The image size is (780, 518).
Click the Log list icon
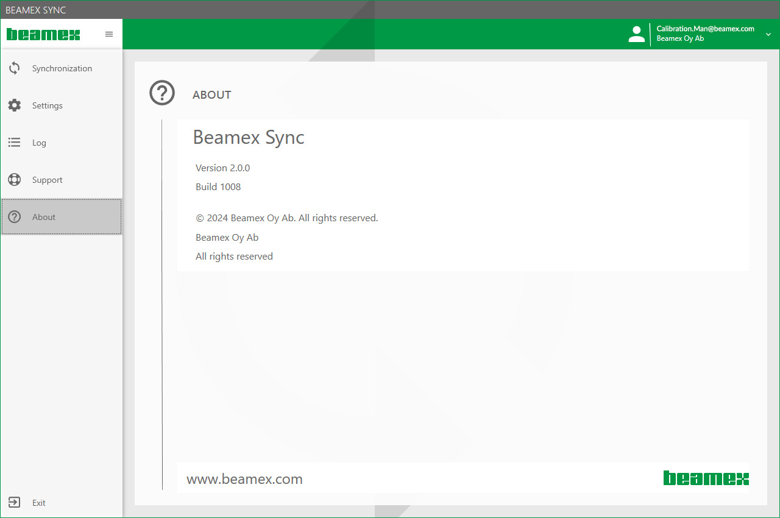pos(14,143)
